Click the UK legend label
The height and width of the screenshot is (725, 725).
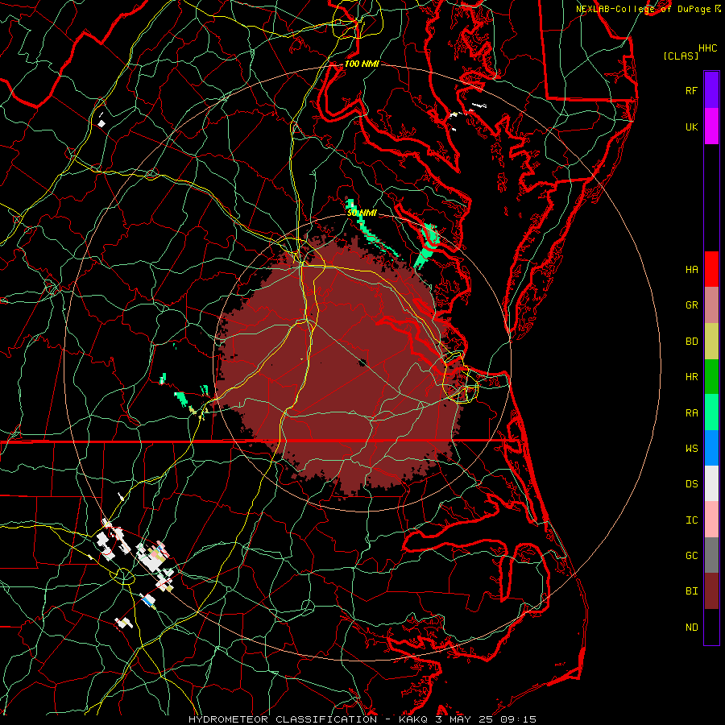pos(691,126)
